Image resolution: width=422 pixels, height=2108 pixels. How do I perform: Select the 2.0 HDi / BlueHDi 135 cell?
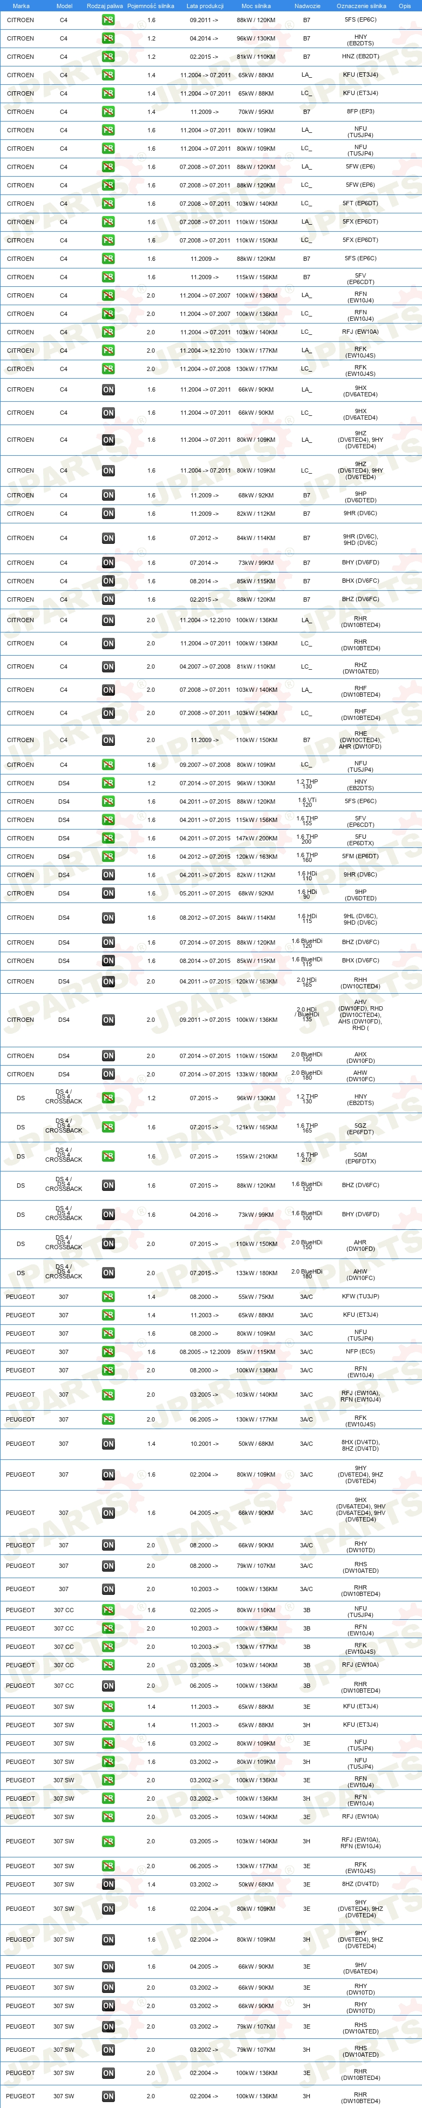pyautogui.click(x=308, y=1015)
